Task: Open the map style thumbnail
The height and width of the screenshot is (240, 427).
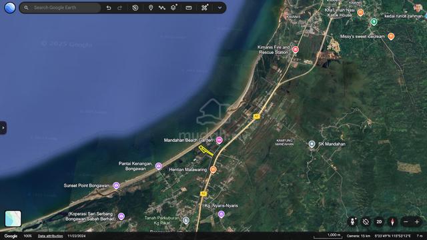Action: click(x=13, y=219)
